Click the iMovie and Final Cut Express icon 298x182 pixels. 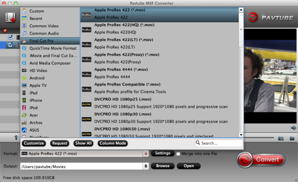(24, 56)
